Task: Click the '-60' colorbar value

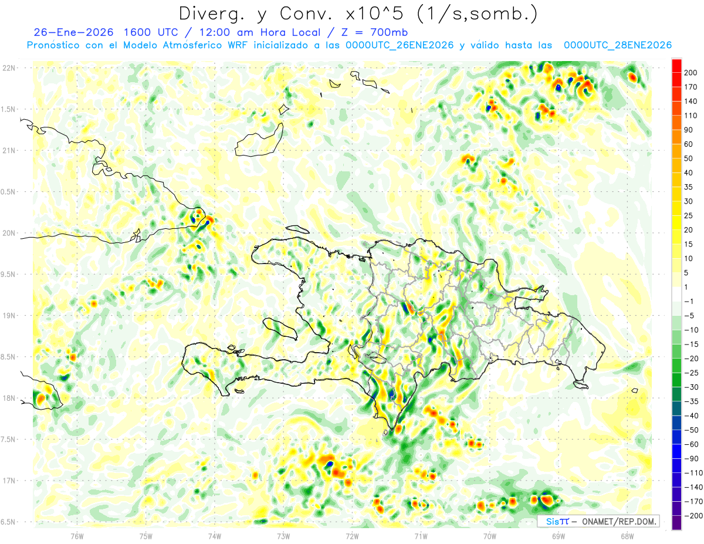Action: 691,444
